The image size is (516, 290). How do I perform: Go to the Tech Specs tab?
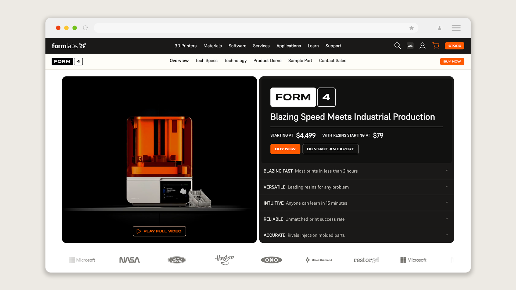pyautogui.click(x=206, y=61)
